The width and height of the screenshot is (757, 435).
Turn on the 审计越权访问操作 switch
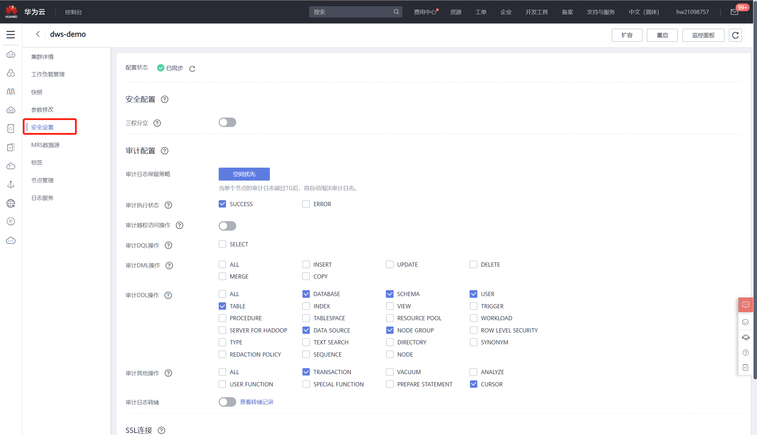227,226
